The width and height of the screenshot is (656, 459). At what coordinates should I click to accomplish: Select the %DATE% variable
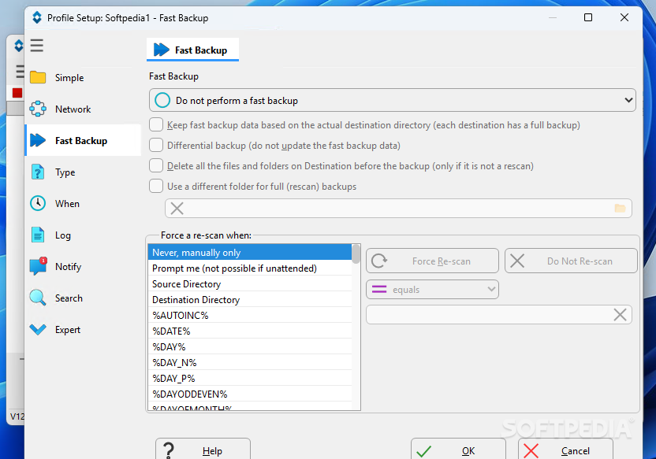(x=250, y=331)
